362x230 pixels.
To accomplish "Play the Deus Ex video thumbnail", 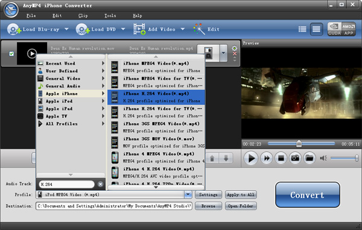I will click(32, 54).
